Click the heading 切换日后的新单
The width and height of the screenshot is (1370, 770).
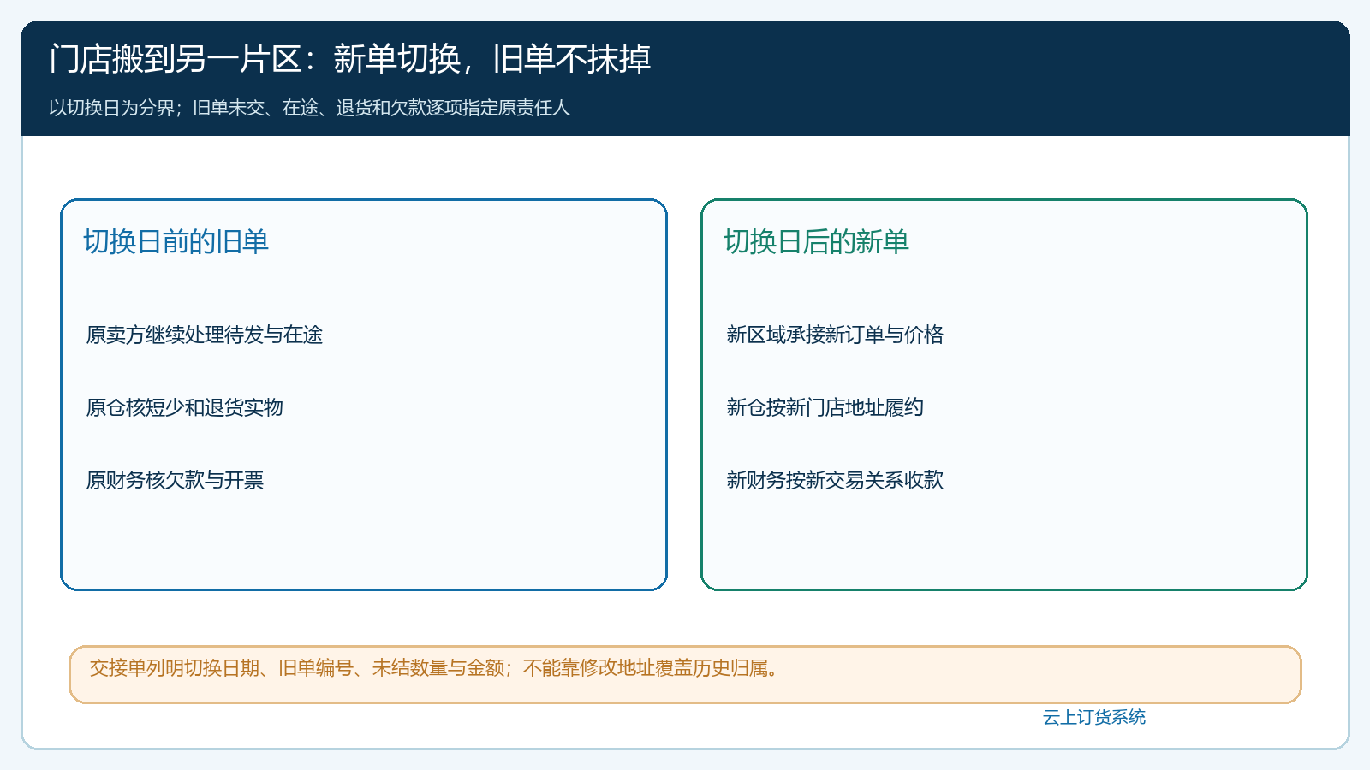(x=816, y=242)
